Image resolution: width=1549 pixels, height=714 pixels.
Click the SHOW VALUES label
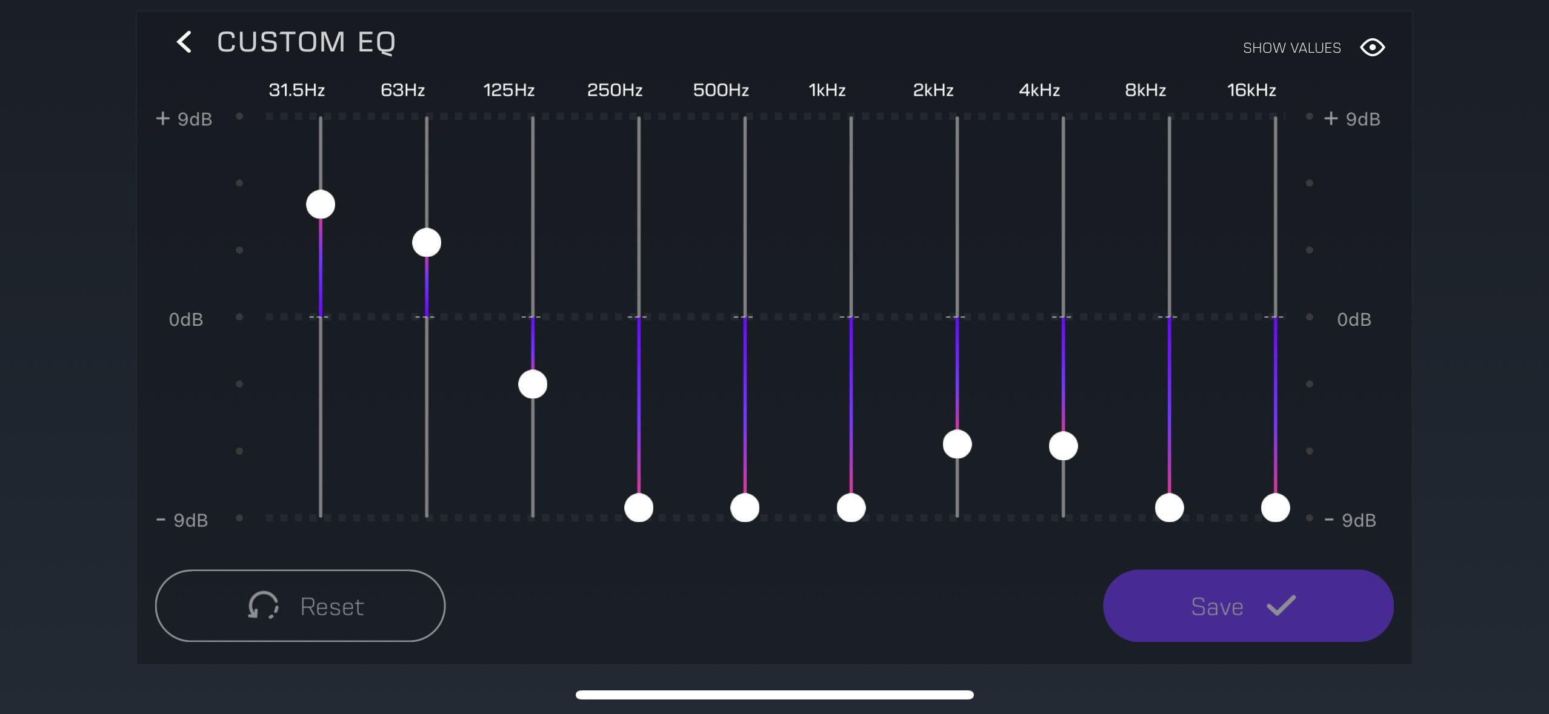pyautogui.click(x=1291, y=48)
